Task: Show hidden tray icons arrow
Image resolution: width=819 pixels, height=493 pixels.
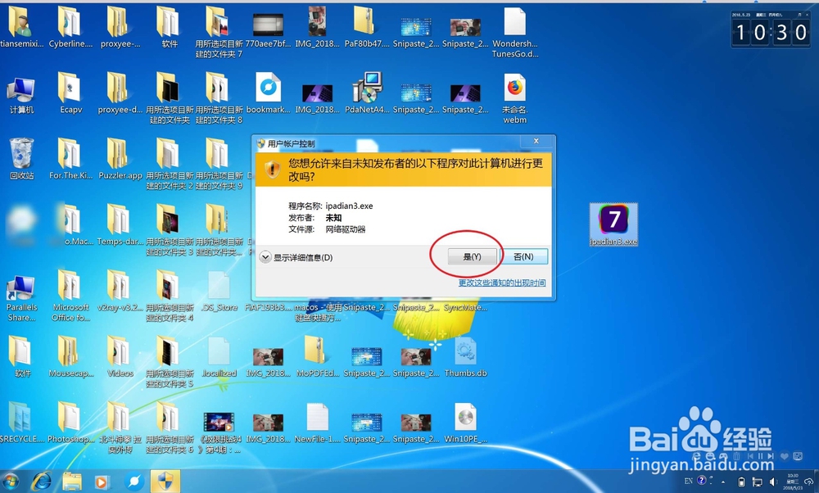Action: click(x=723, y=482)
